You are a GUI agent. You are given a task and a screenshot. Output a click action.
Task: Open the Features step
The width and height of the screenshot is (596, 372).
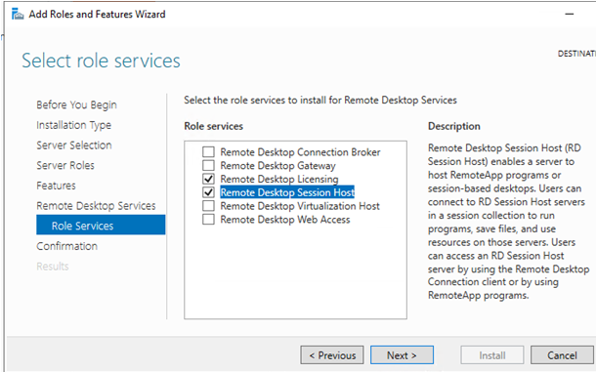[x=56, y=186]
